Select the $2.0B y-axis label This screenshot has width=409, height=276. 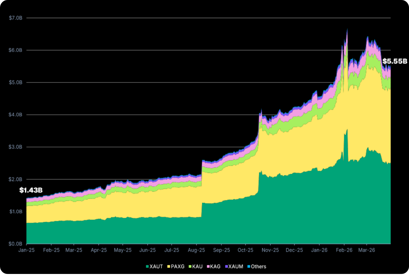pyautogui.click(x=16, y=179)
